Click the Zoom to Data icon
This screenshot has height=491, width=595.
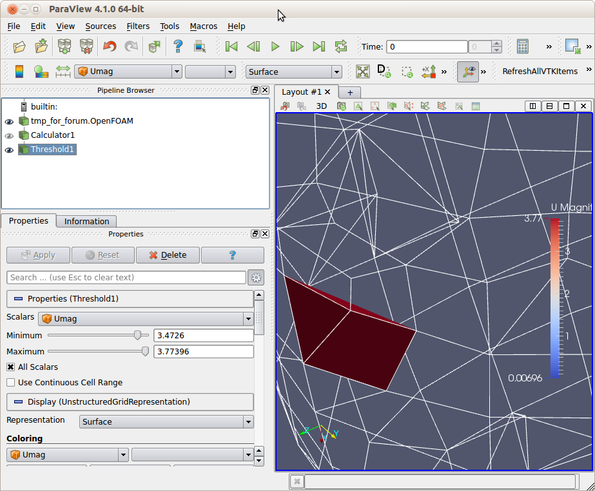click(x=384, y=72)
